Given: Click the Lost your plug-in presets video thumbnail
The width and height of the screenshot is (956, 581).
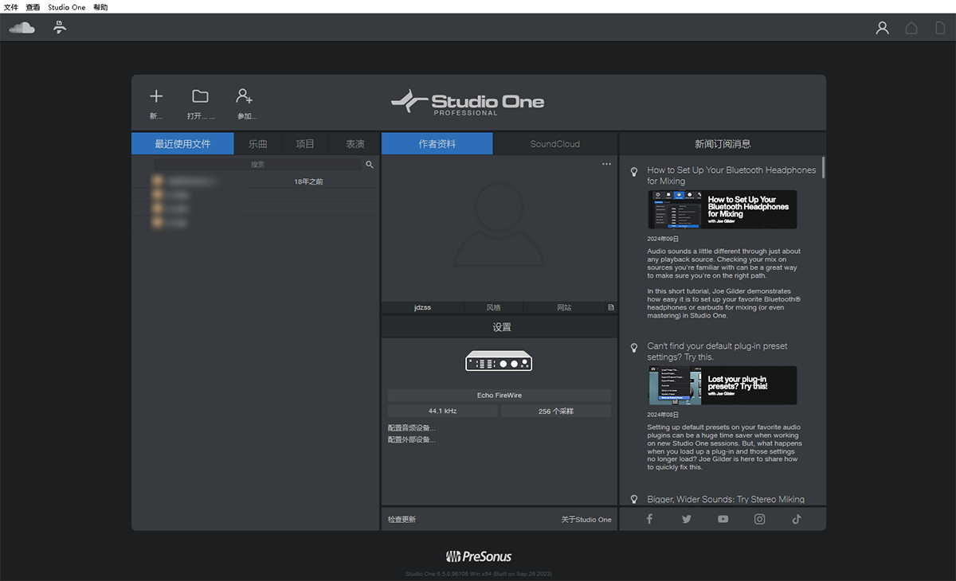Looking at the screenshot, I should pyautogui.click(x=723, y=385).
